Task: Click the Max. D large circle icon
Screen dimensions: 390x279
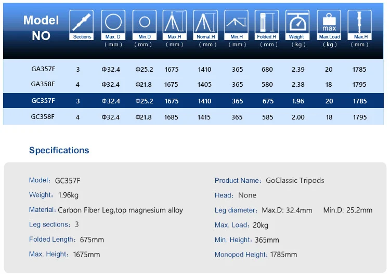Action: 113,25
